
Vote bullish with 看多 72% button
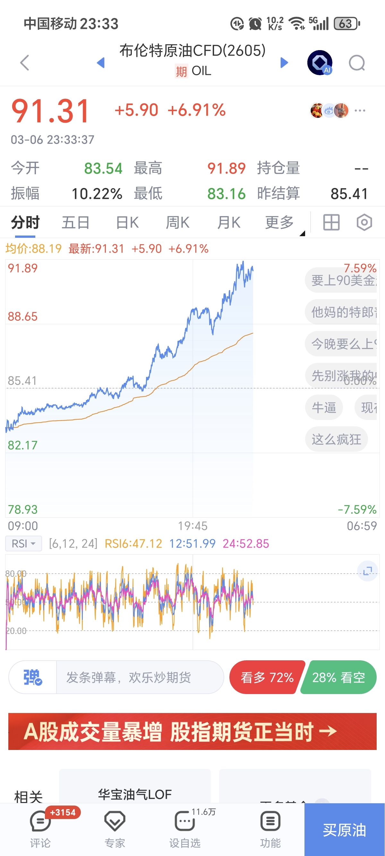click(x=267, y=677)
